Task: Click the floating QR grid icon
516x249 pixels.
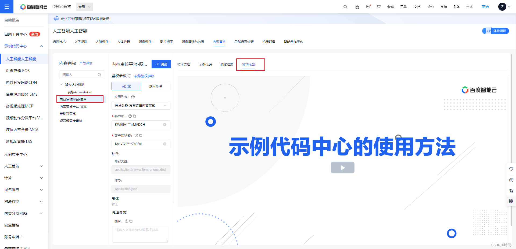Action: click(x=511, y=201)
